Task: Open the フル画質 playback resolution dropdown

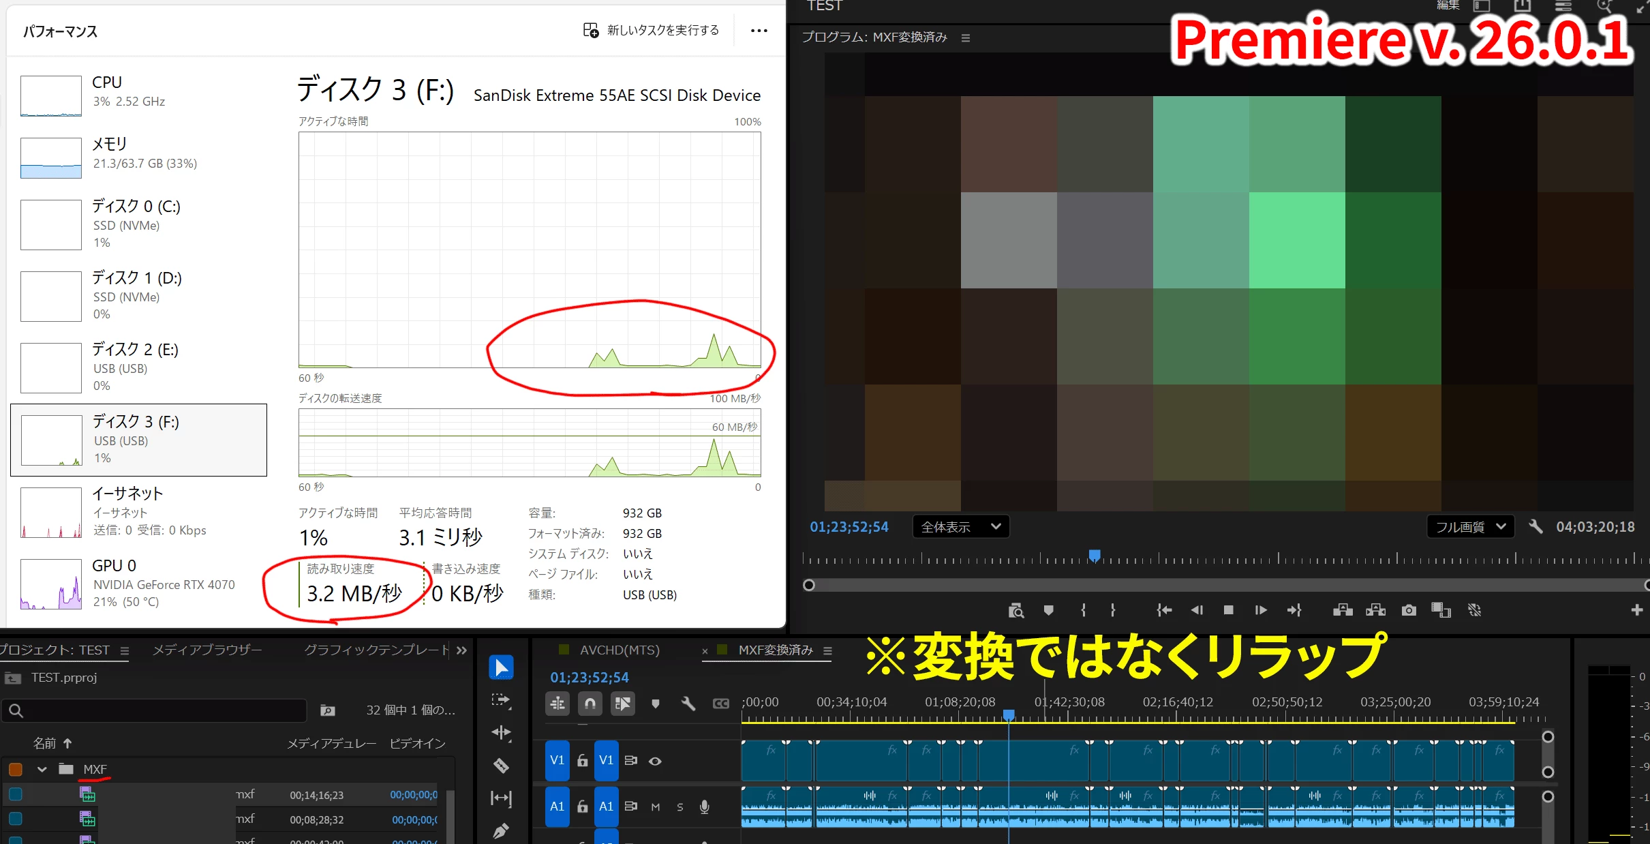Action: (x=1470, y=527)
